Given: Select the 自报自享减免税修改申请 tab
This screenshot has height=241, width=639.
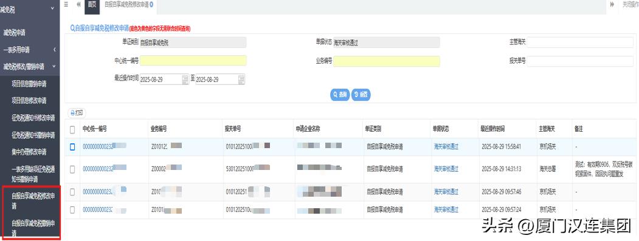Looking at the screenshot, I should 126,4.
